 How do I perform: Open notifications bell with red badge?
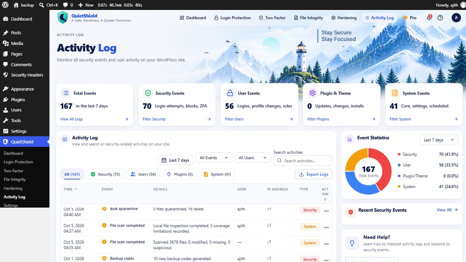coord(429,17)
